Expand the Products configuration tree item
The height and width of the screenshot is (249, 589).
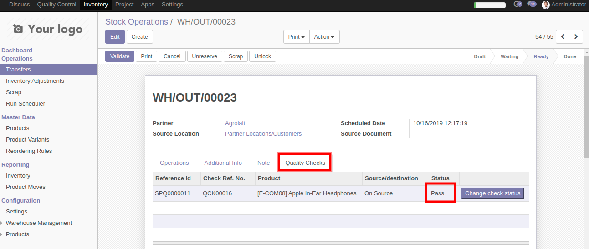pyautogui.click(x=17, y=234)
